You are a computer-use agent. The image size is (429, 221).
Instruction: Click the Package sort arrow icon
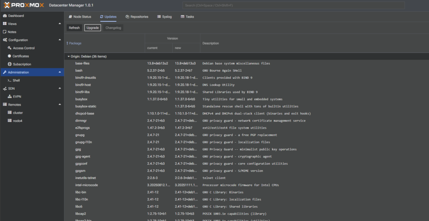(x=67, y=43)
